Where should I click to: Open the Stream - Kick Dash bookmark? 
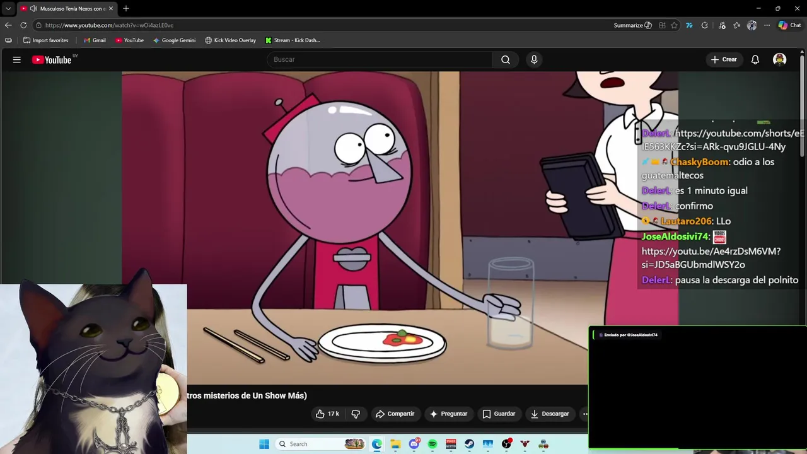[x=293, y=40]
